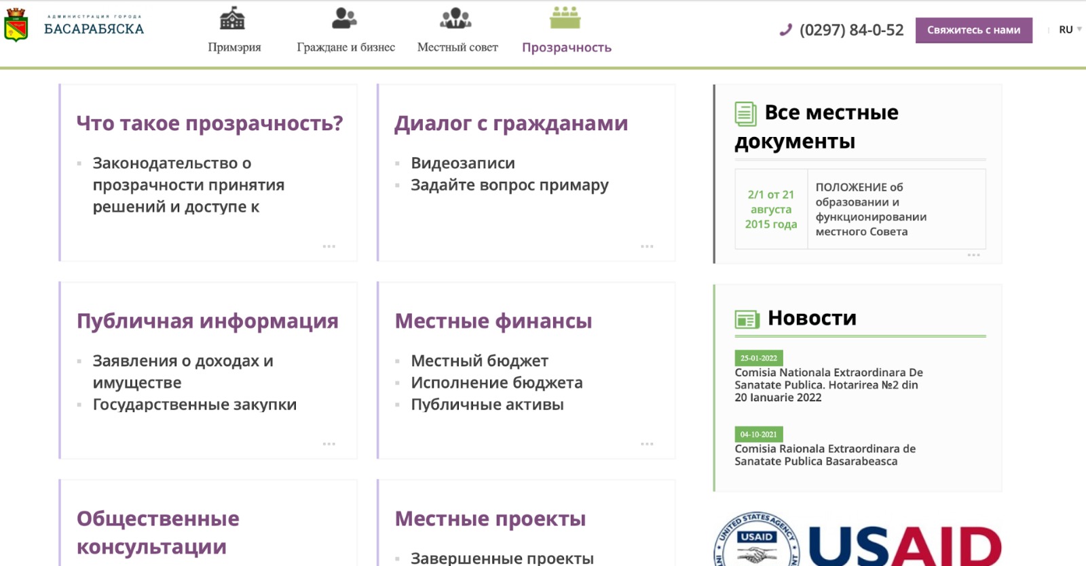Click the newspaper icon beside Новости

click(x=747, y=319)
